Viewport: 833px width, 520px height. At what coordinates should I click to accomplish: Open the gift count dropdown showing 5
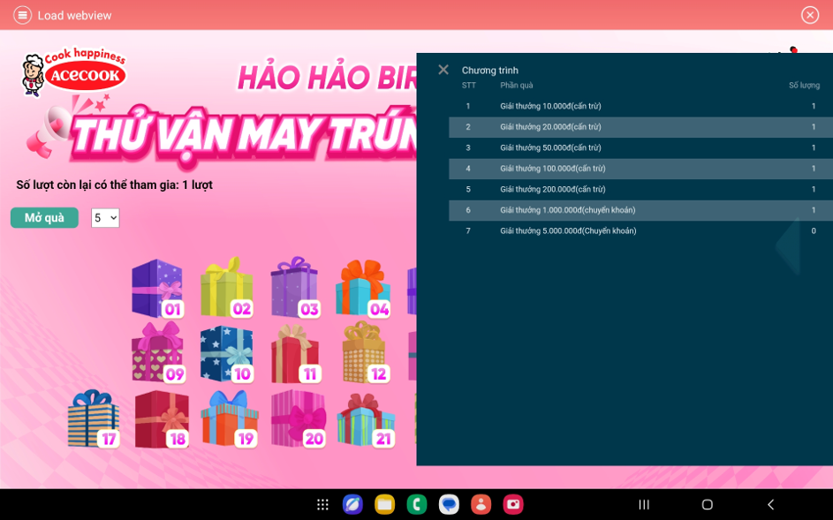pyautogui.click(x=105, y=218)
